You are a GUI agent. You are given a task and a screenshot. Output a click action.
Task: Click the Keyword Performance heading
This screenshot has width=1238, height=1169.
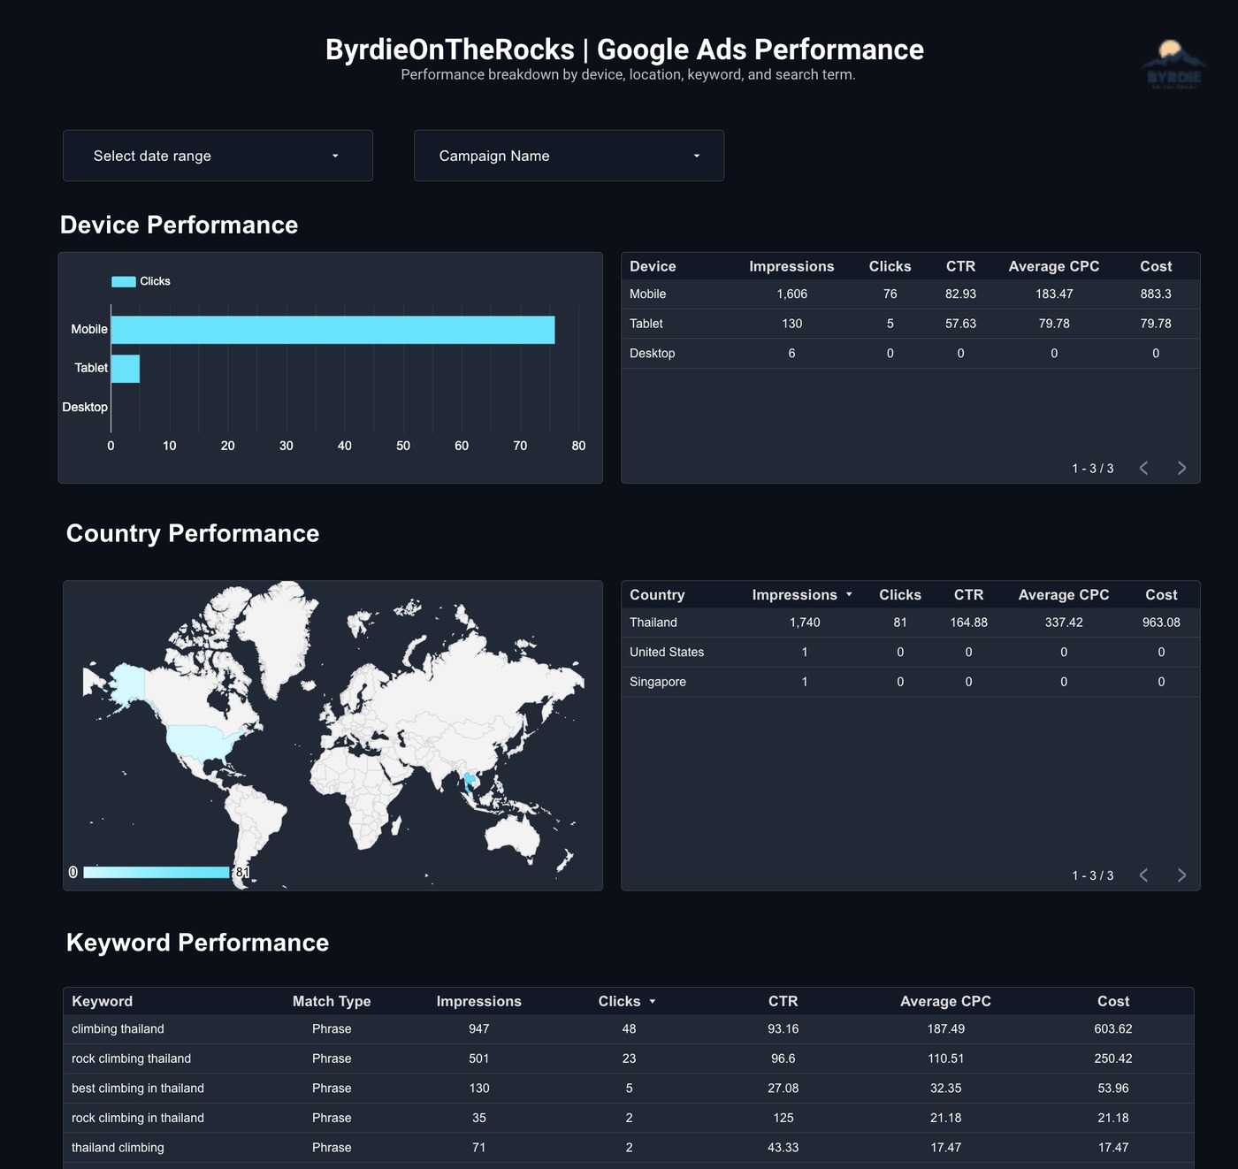pyautogui.click(x=197, y=943)
